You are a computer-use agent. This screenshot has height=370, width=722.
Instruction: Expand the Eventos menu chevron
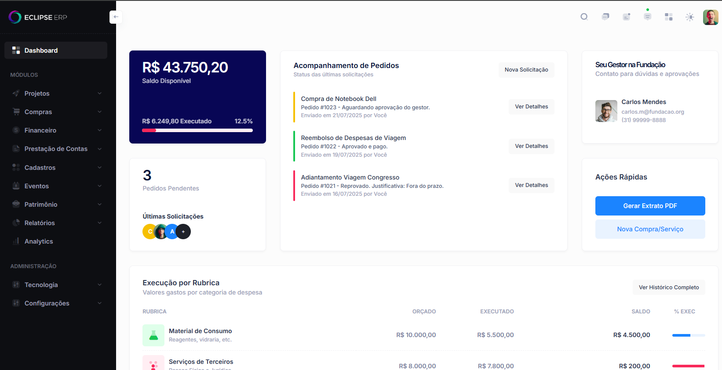(99, 186)
